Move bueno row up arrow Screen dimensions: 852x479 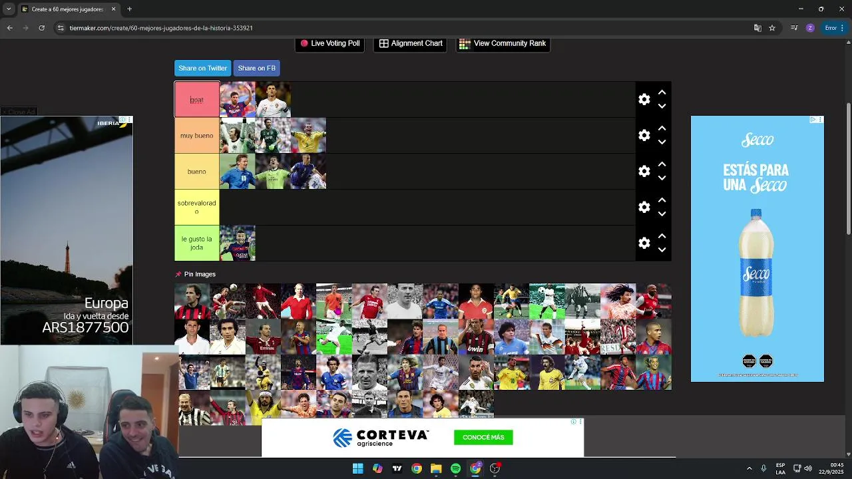[662, 164]
